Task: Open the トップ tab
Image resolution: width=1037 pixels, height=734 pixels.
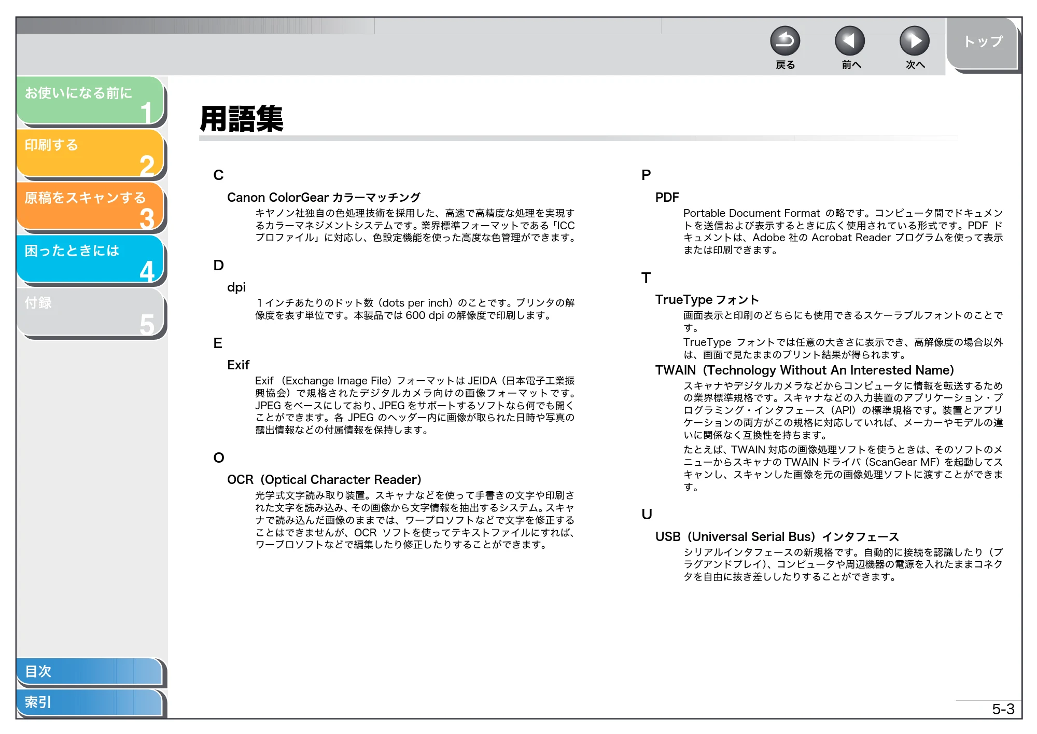Action: (x=983, y=44)
